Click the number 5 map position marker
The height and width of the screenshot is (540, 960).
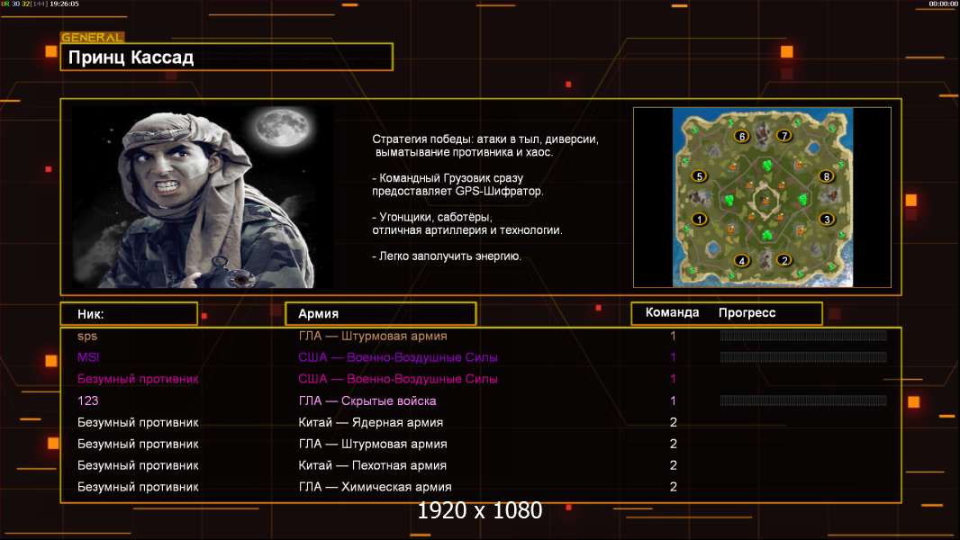click(x=699, y=176)
